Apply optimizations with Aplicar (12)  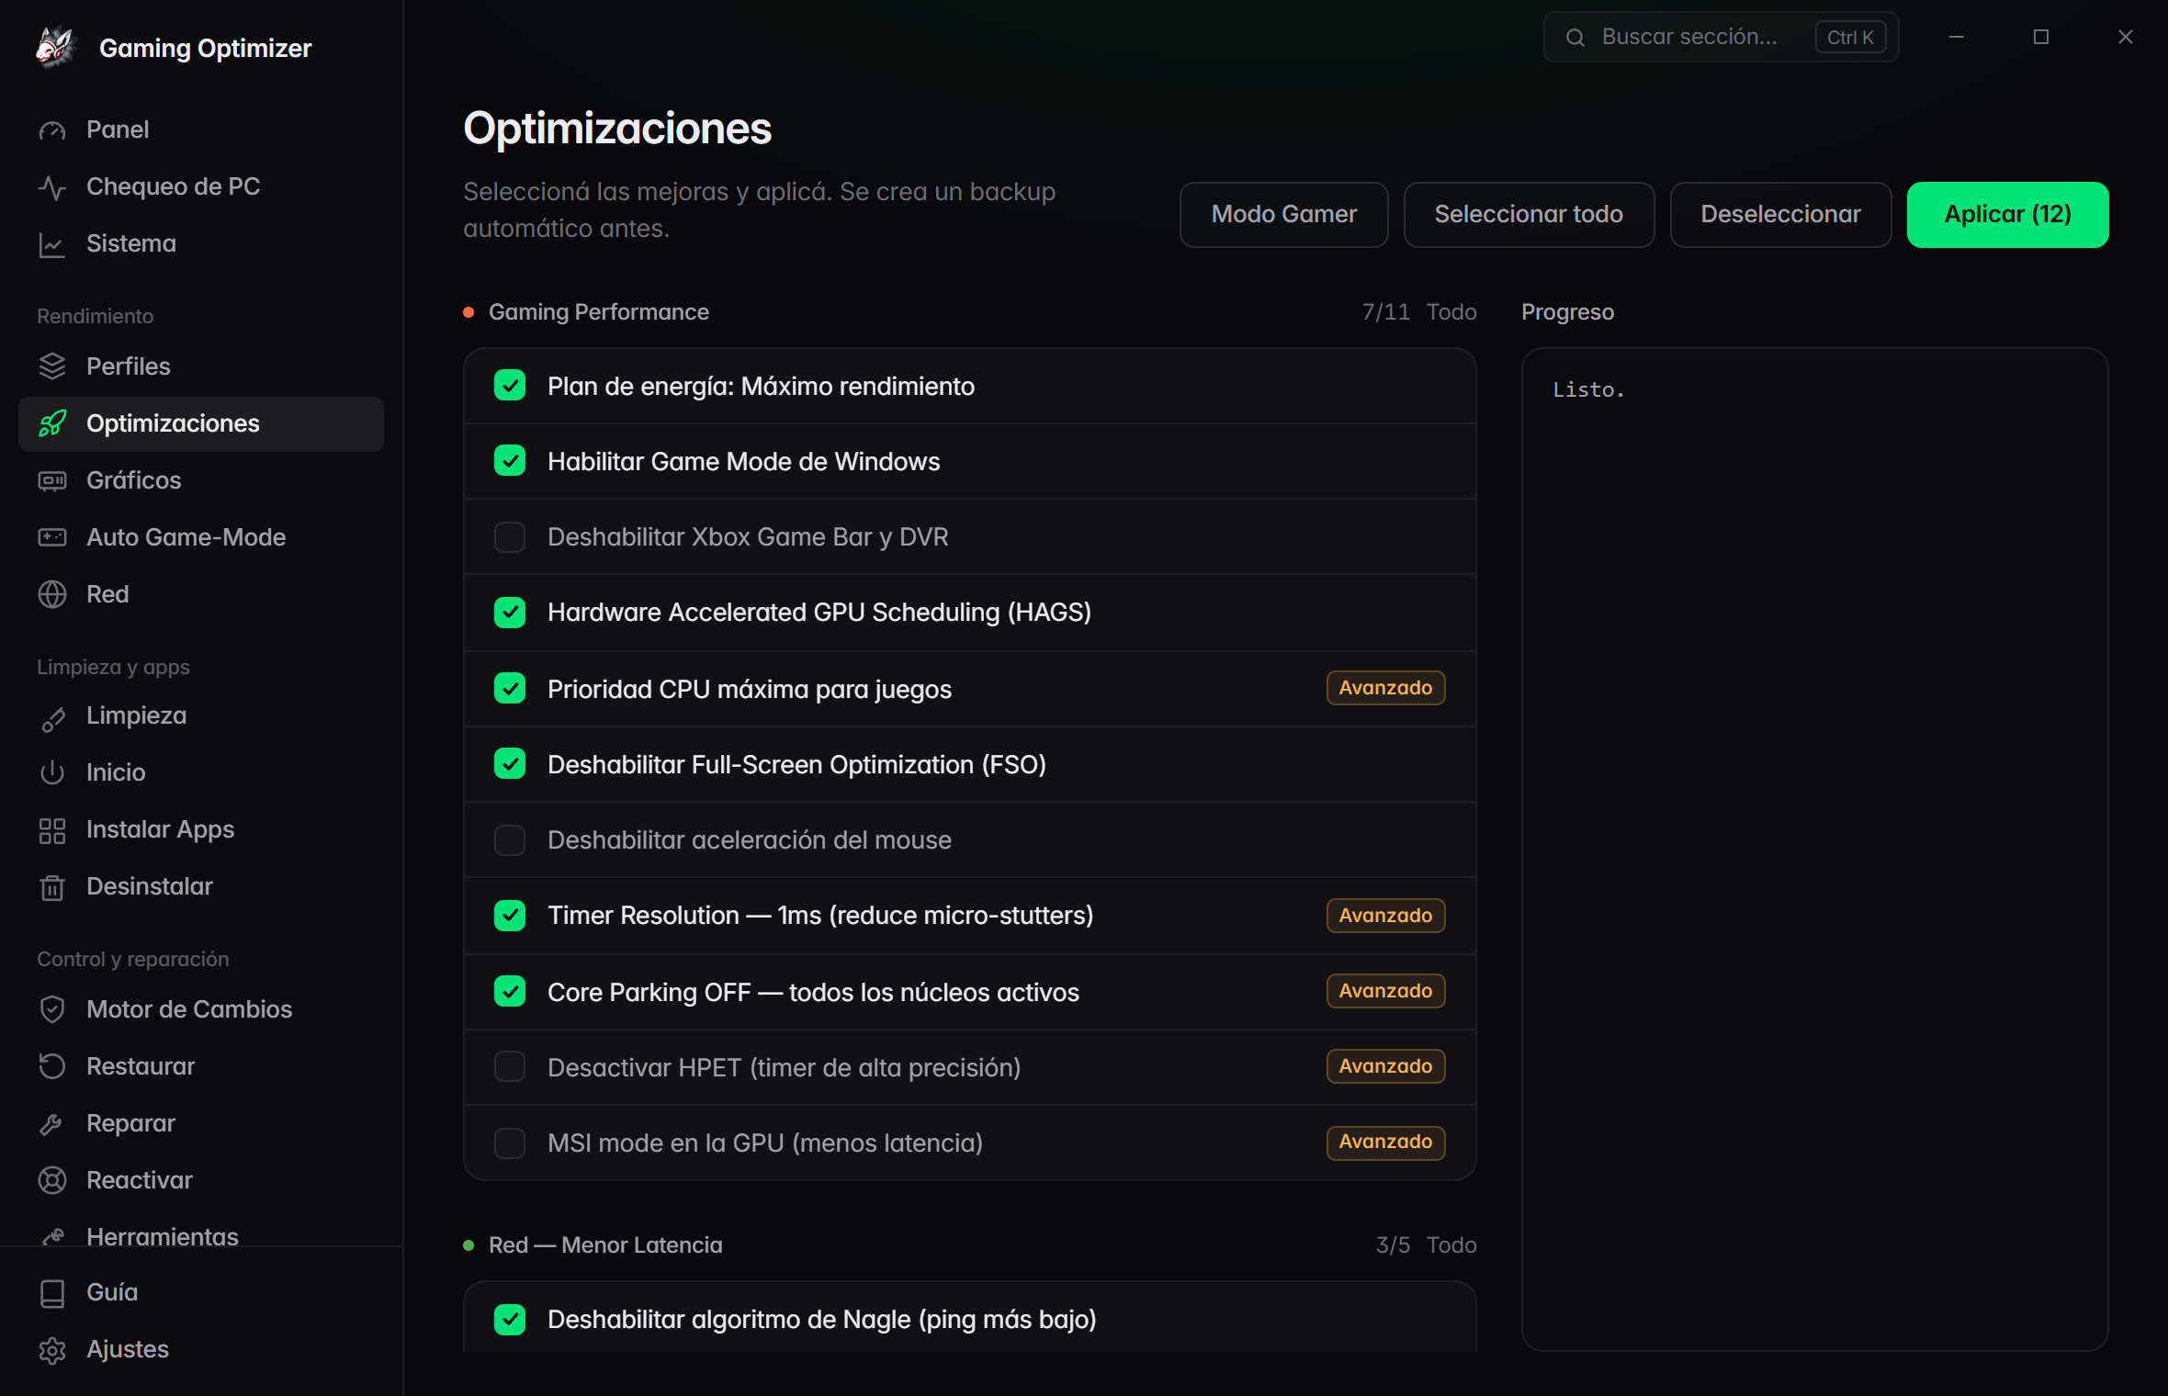pyautogui.click(x=2007, y=215)
